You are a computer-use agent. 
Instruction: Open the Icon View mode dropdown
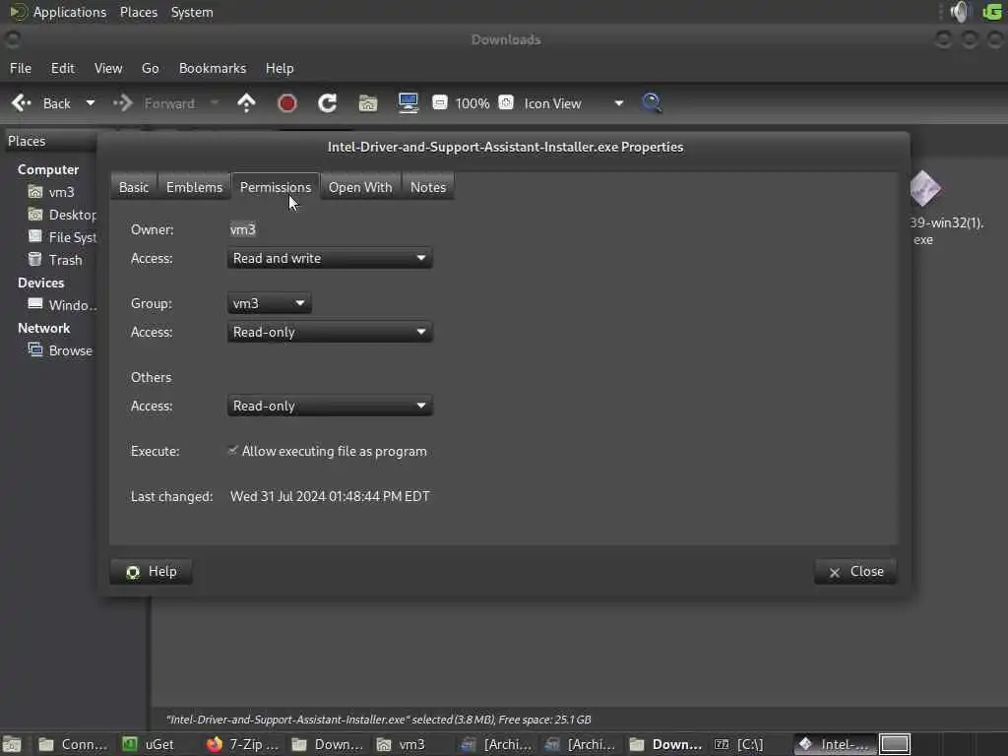pyautogui.click(x=574, y=103)
